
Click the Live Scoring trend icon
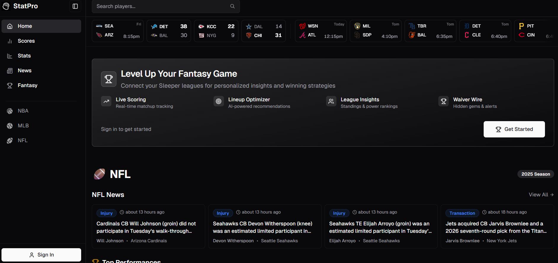[x=106, y=101]
